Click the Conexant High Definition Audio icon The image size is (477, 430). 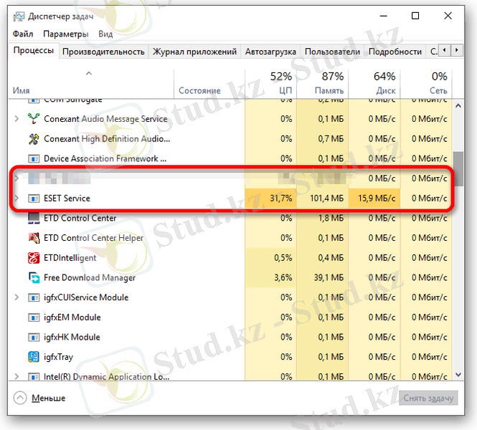click(x=34, y=139)
